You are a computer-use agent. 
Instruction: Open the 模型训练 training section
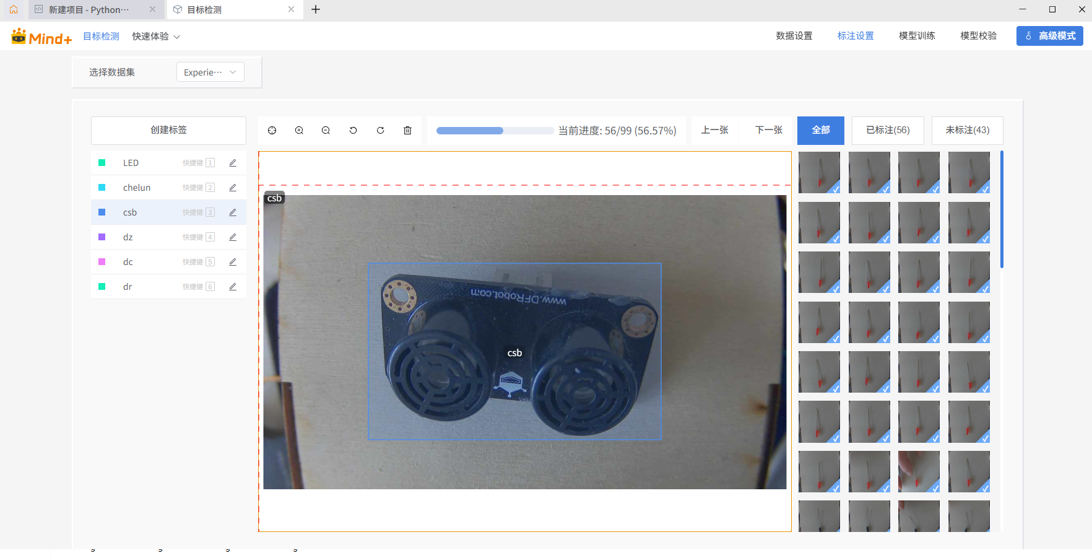[x=917, y=35]
